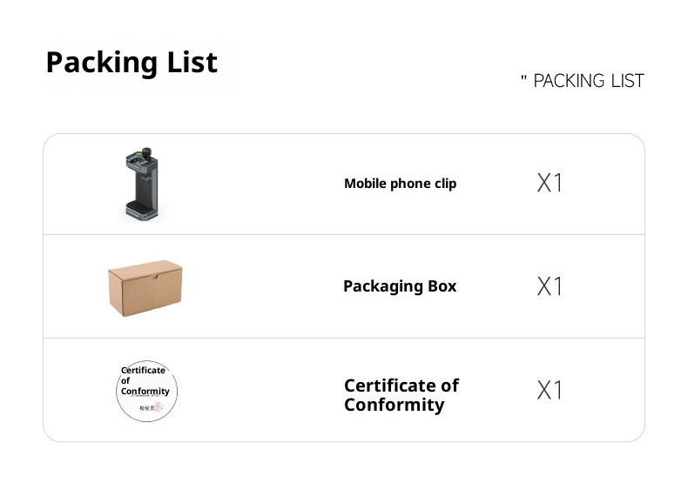Click the mobile phone clip product image

click(x=143, y=187)
